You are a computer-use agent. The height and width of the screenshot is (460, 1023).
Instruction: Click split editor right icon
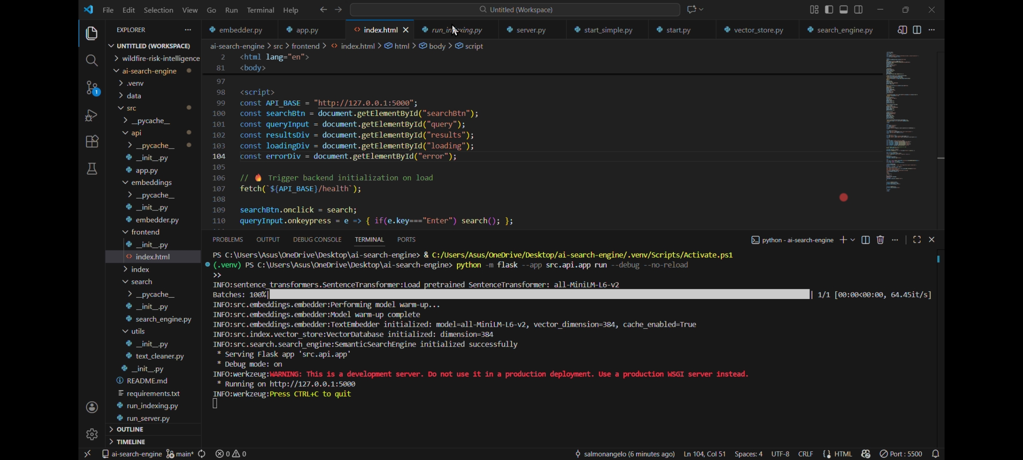pos(917,30)
